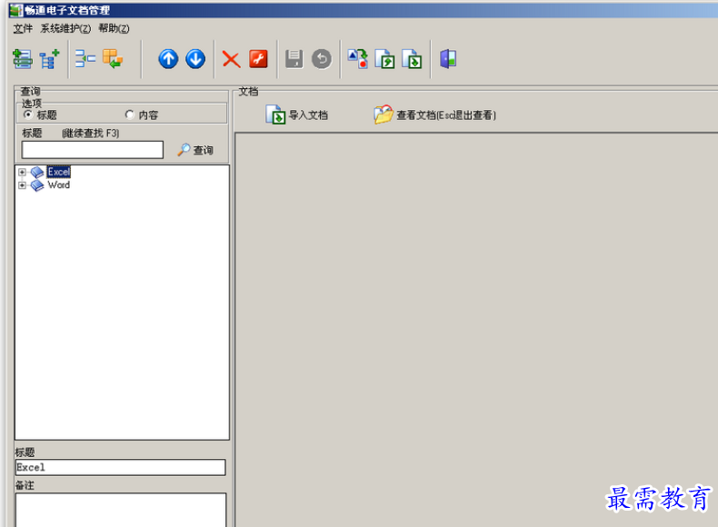Click the 查看文档 button

click(434, 114)
